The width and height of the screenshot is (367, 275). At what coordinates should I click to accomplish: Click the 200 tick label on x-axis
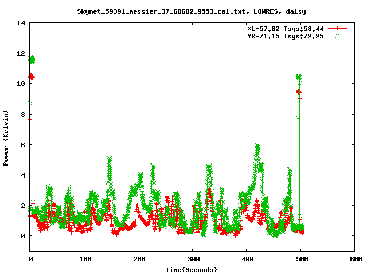click(138, 259)
